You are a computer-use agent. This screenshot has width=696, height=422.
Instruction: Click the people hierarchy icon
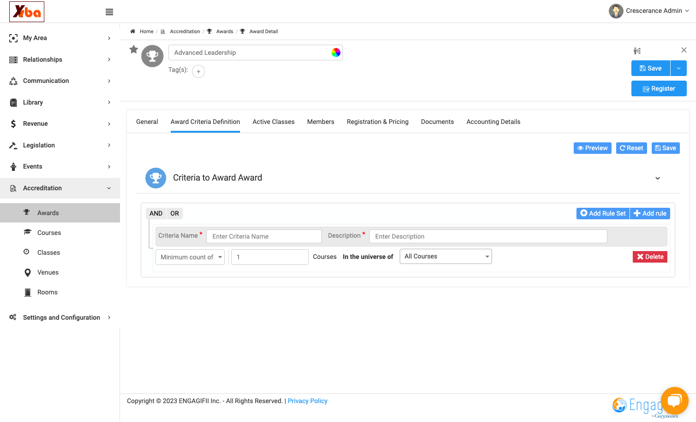pos(637,51)
